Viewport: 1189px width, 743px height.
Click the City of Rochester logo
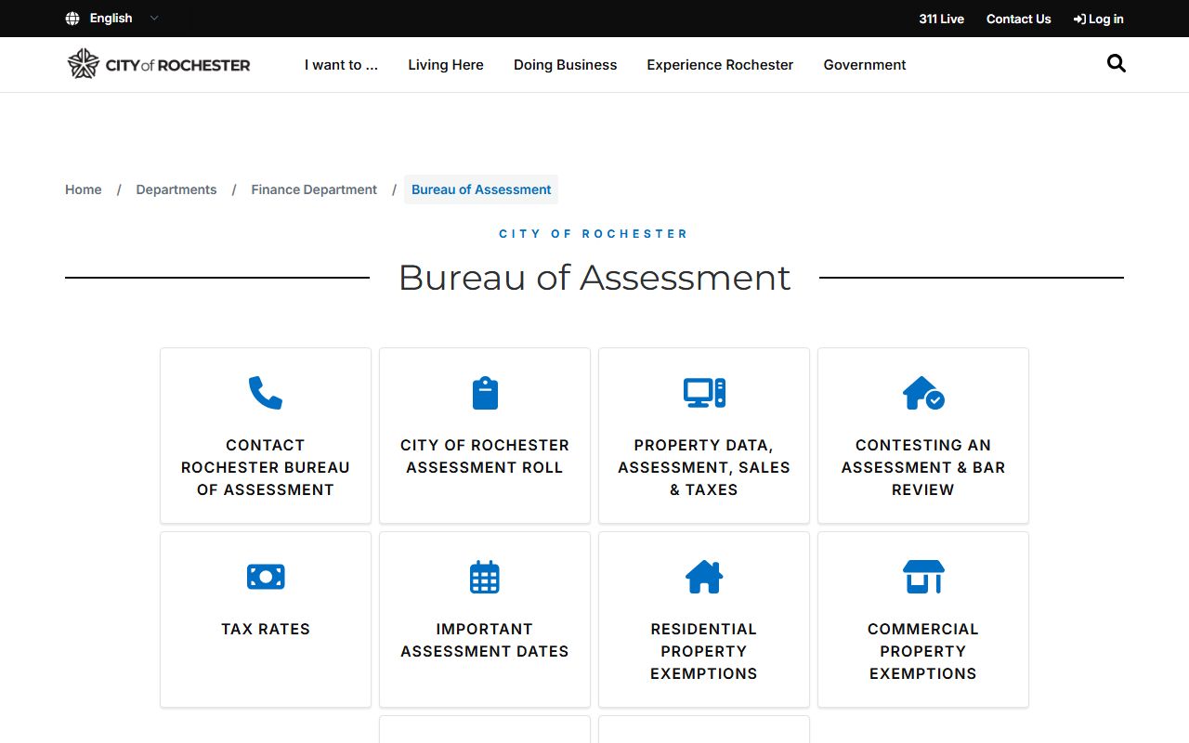coord(159,64)
